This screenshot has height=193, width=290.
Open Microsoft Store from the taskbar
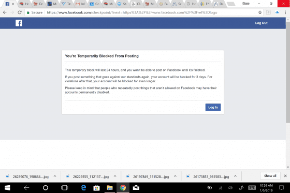pyautogui.click(x=96, y=188)
